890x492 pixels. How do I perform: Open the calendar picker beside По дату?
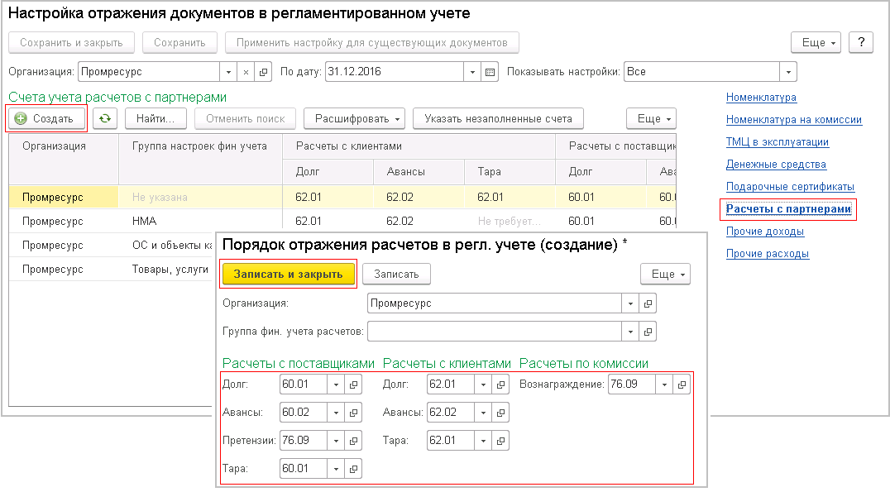point(490,72)
